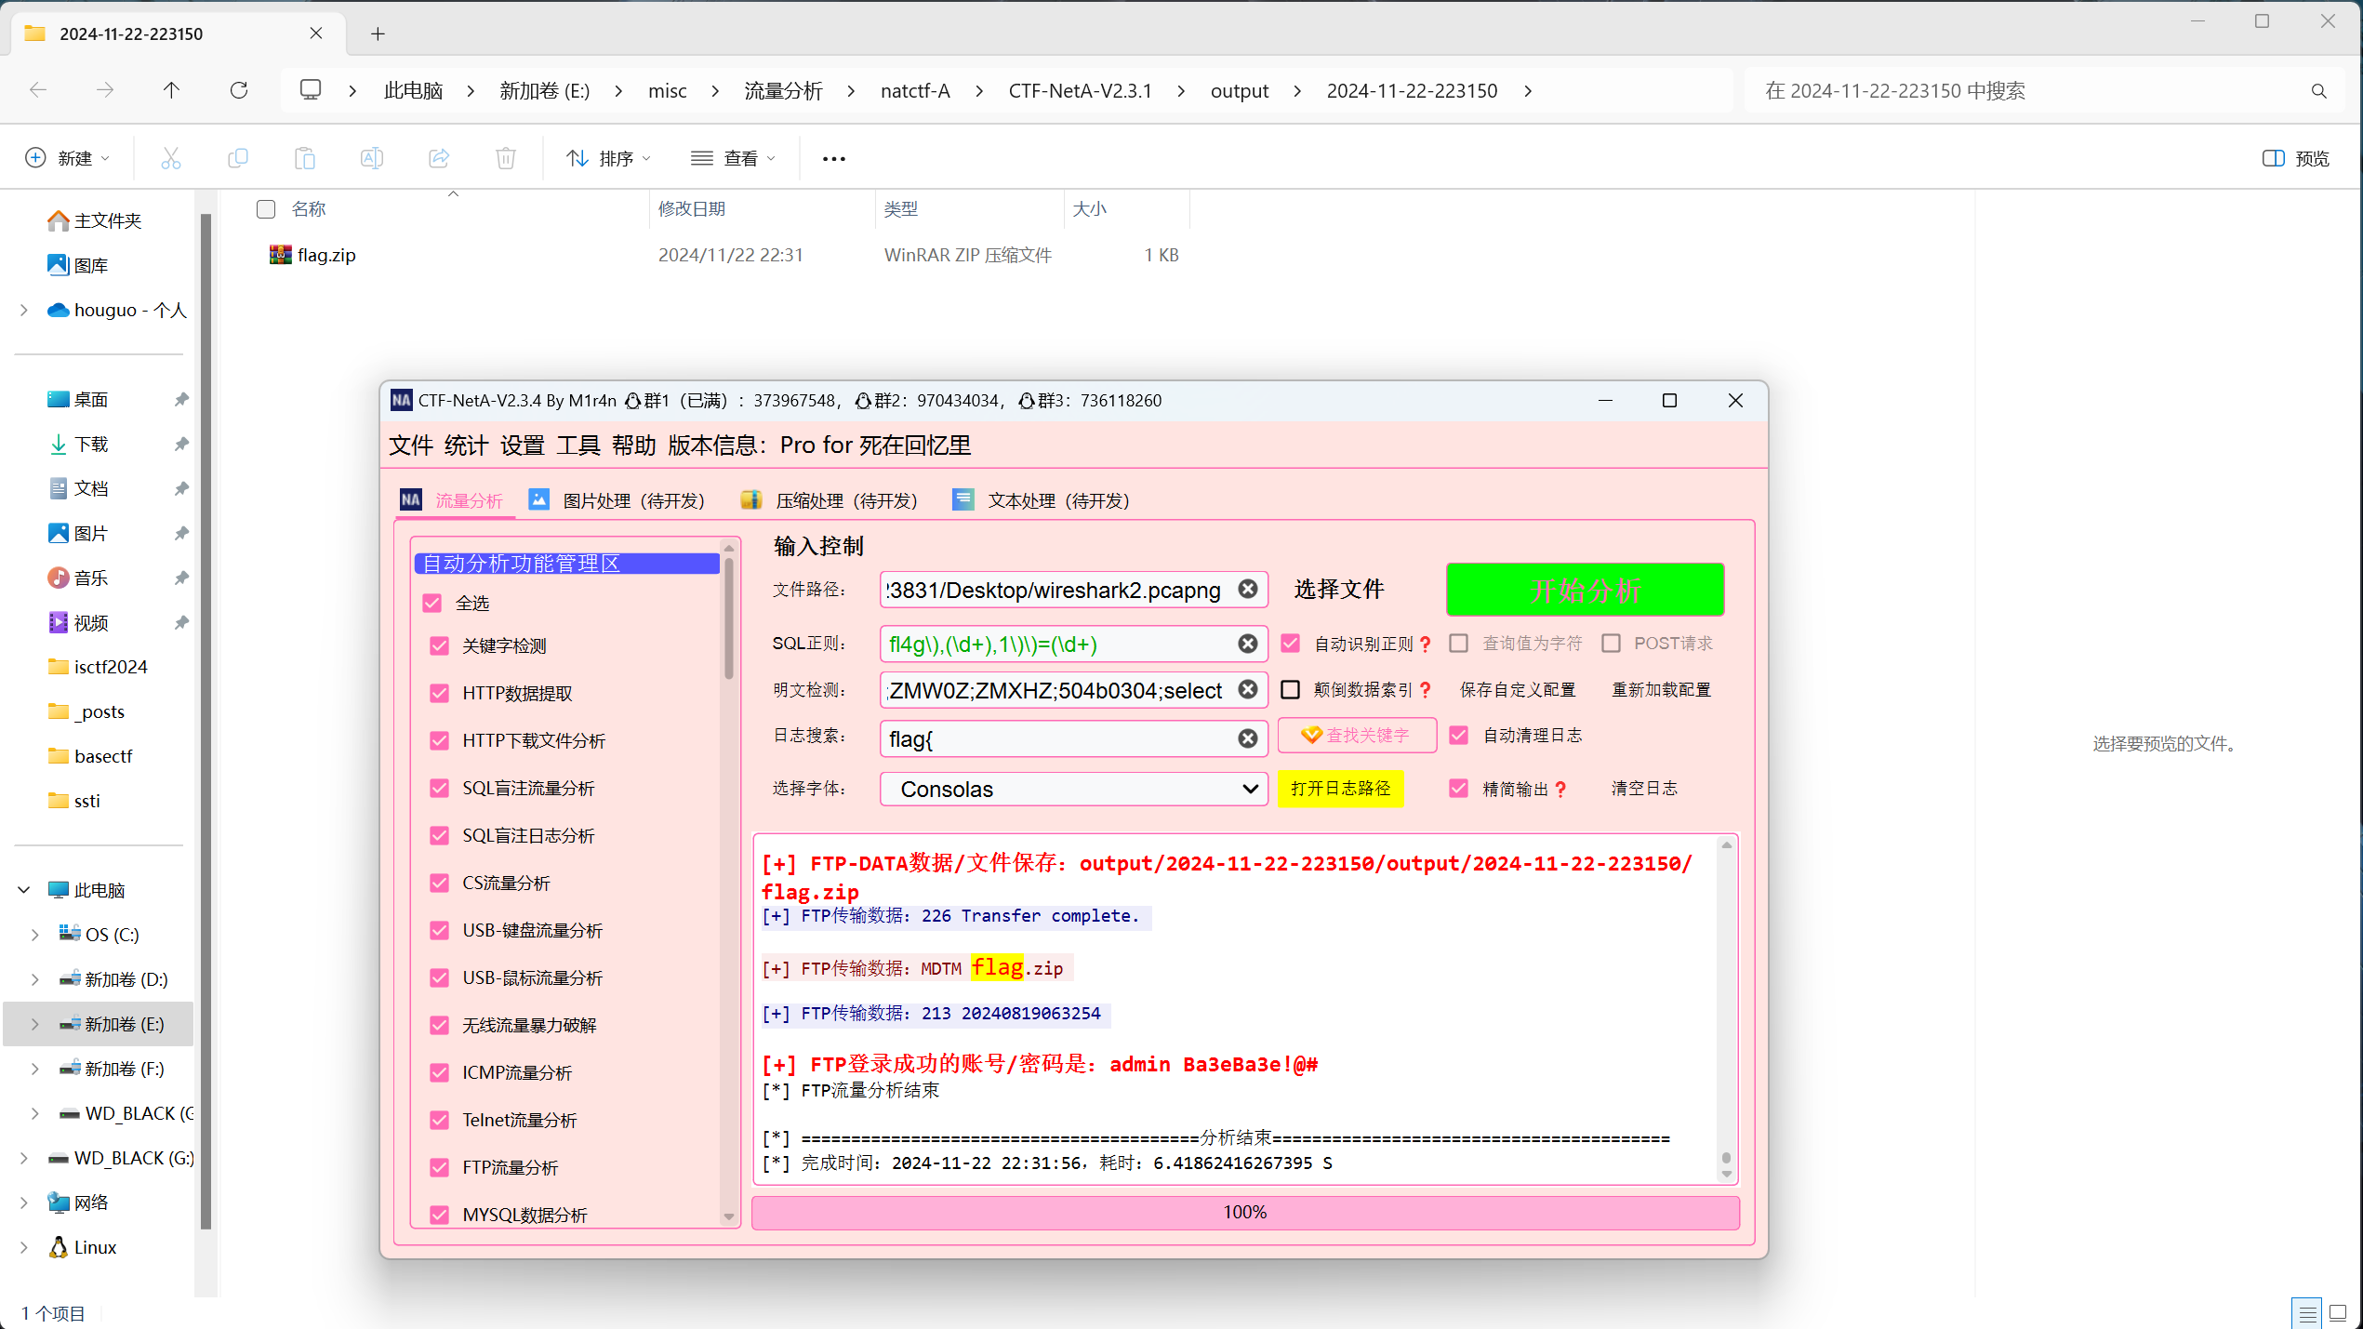Toggle the 全选 checkbox
The image size is (2363, 1329).
coord(432,604)
